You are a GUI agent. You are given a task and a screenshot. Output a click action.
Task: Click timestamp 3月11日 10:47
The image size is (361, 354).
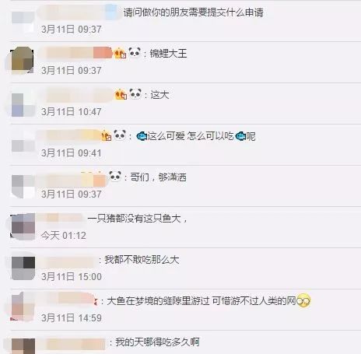click(x=72, y=112)
